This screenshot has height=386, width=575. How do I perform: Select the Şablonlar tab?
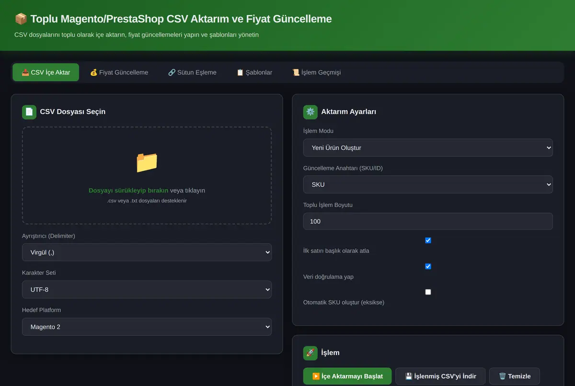254,72
